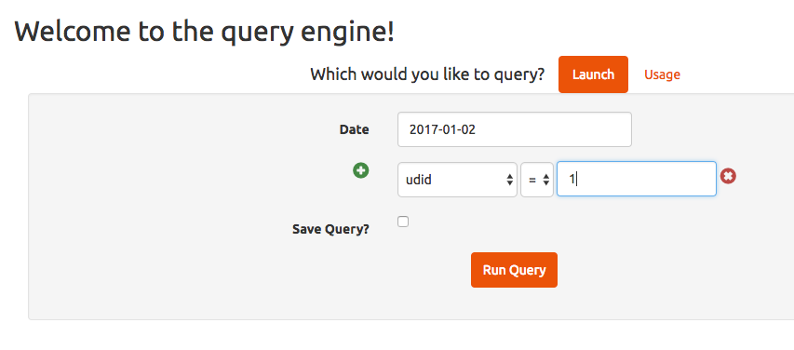Screen dimensions: 794x350
Task: Focus the Date field showing 2017-01-02
Action: (x=515, y=129)
